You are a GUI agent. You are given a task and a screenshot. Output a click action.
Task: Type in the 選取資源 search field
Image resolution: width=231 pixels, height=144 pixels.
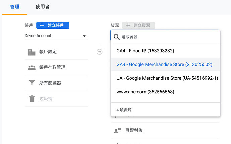pyautogui.click(x=168, y=37)
